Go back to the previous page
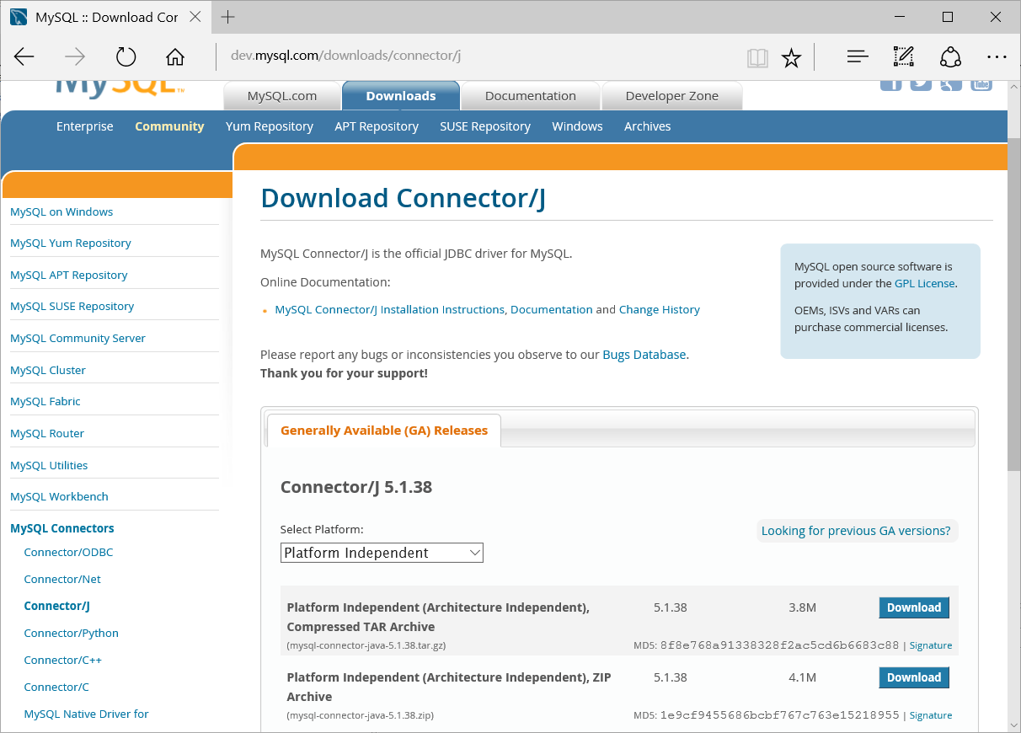1021x733 pixels. 24,57
